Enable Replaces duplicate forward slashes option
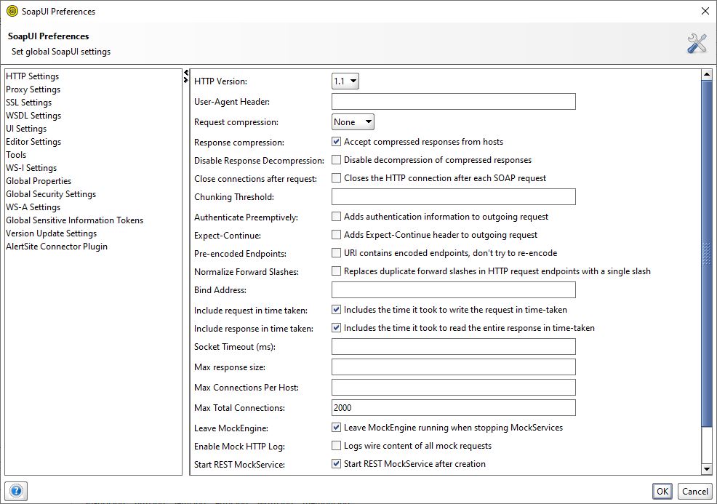The width and height of the screenshot is (717, 504). pyautogui.click(x=336, y=271)
